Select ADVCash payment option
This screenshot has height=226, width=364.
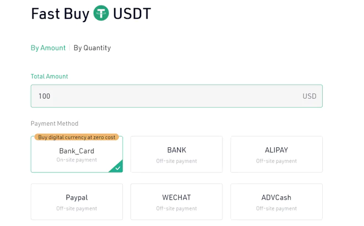[x=276, y=202]
